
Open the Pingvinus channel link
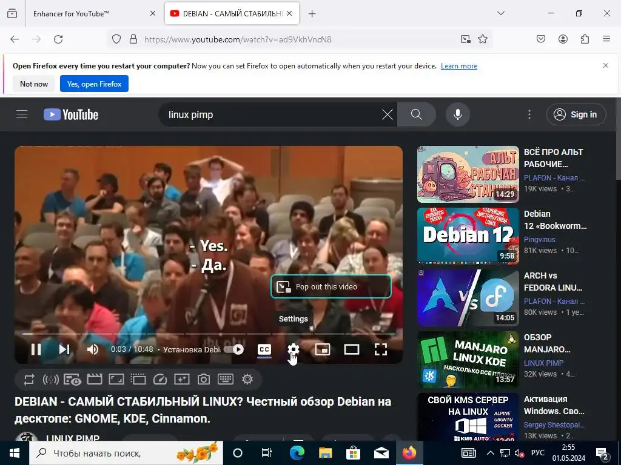pyautogui.click(x=539, y=240)
